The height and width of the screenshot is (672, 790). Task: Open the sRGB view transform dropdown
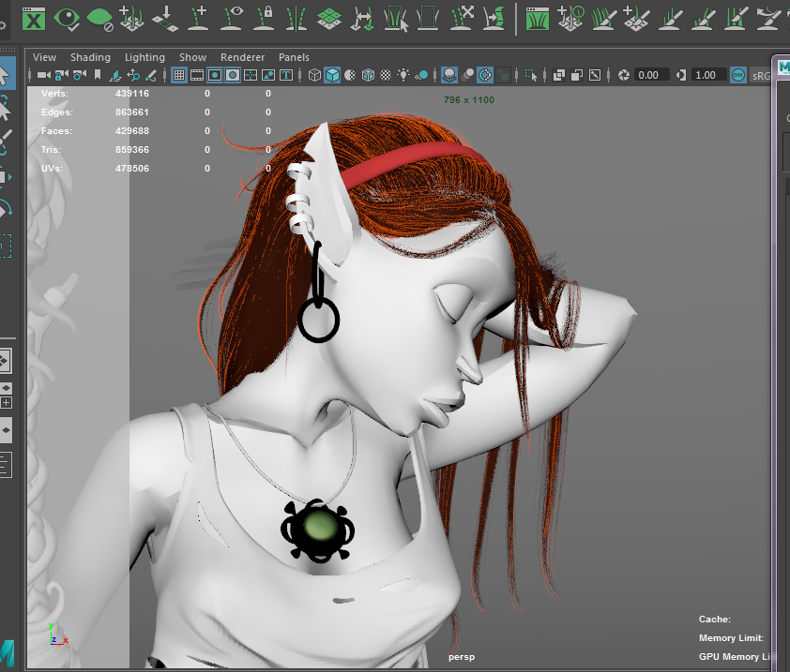pyautogui.click(x=760, y=76)
